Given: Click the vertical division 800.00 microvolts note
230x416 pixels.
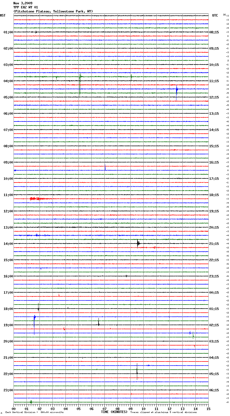Looking at the screenshot, I should tap(34, 412).
